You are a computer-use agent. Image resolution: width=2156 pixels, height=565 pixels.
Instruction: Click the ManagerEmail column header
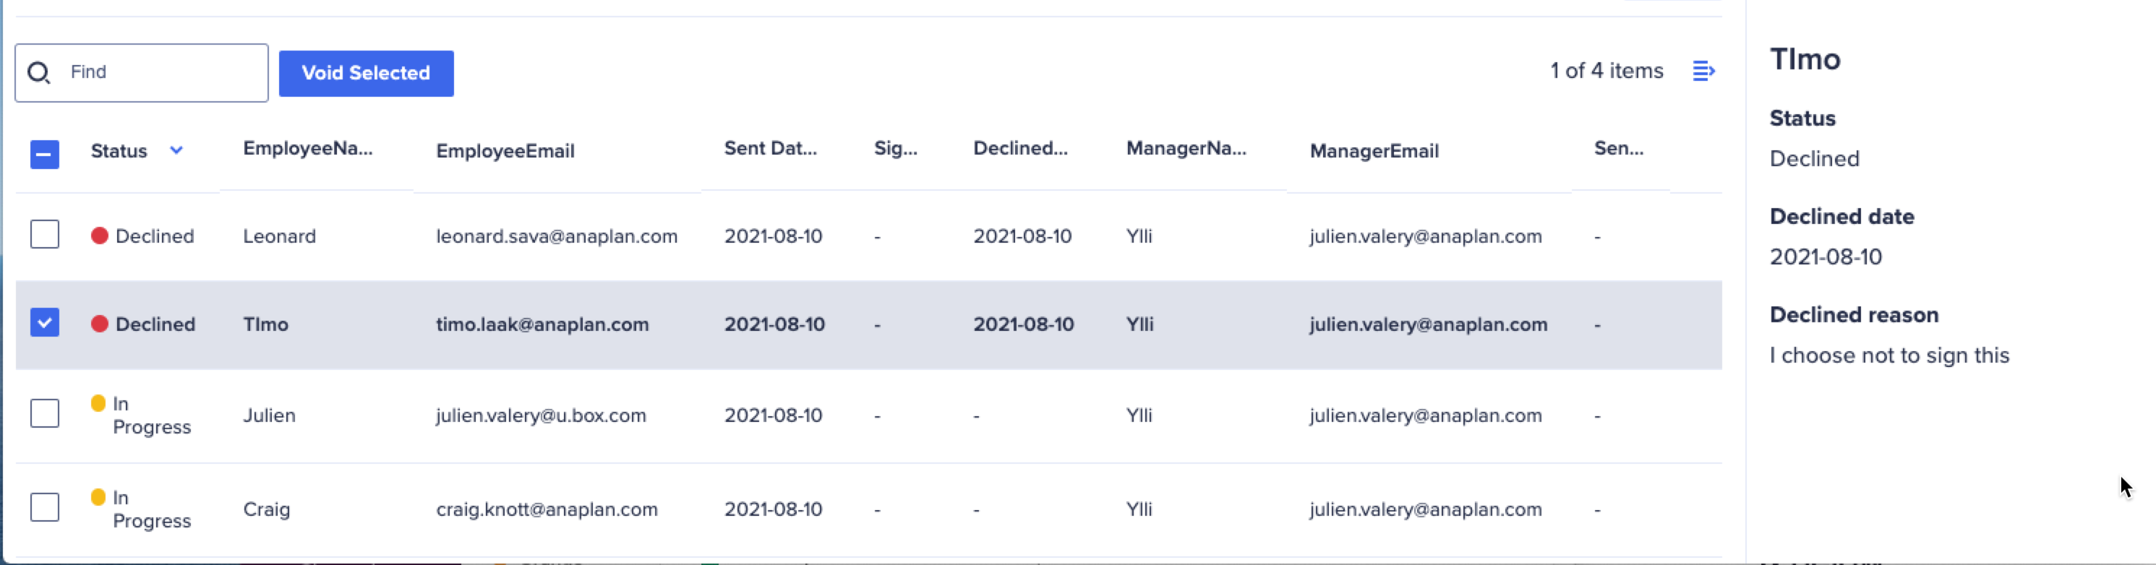coord(1374,151)
